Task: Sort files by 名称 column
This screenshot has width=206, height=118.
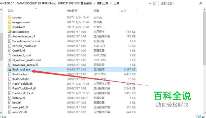Action: pyautogui.click(x=10, y=11)
